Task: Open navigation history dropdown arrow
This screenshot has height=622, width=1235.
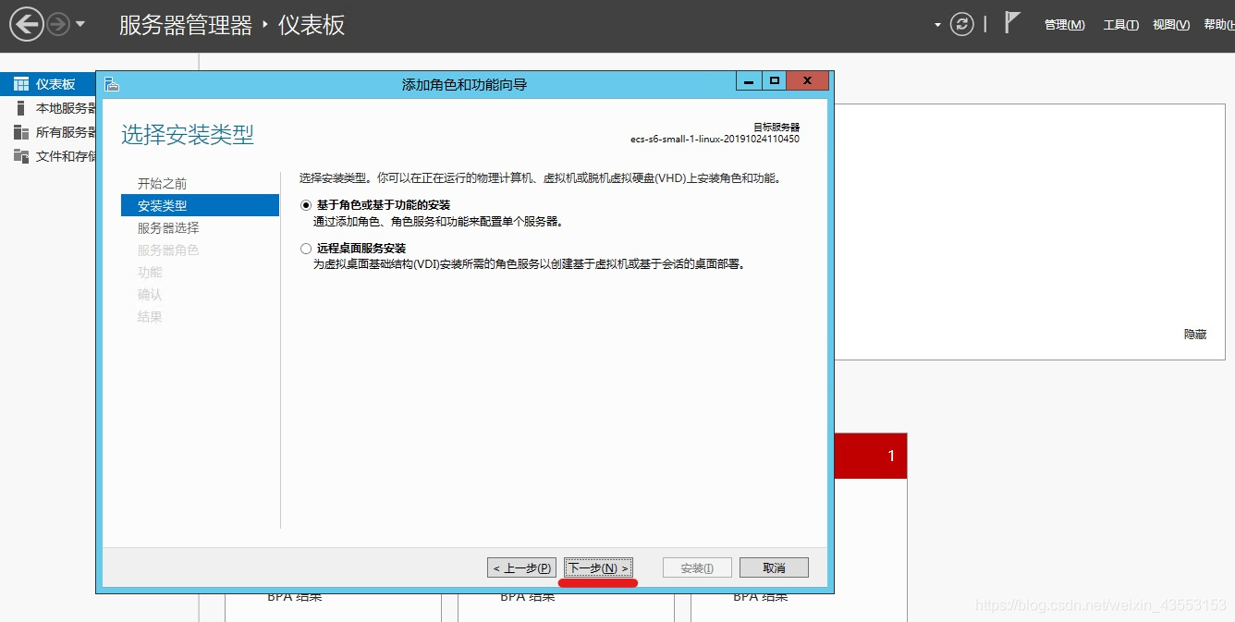Action: pyautogui.click(x=80, y=24)
